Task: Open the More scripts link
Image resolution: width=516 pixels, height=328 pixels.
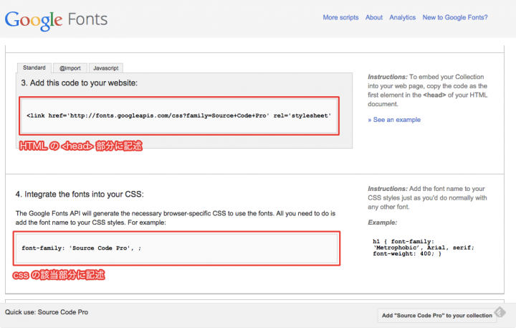Action: 340,17
